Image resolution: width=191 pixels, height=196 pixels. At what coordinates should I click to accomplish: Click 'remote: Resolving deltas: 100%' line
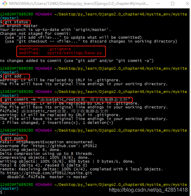click(81, 169)
